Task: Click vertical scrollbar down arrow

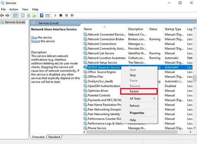Action: click(x=194, y=128)
